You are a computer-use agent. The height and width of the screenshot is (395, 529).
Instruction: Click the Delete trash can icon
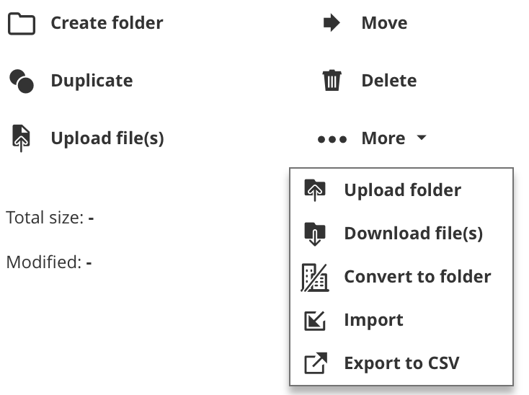[332, 81]
